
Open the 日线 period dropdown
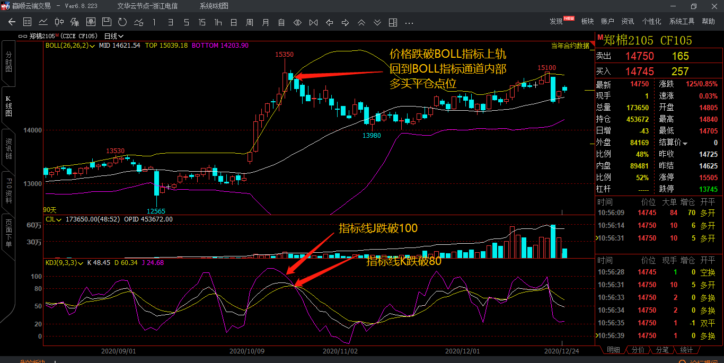(113, 36)
